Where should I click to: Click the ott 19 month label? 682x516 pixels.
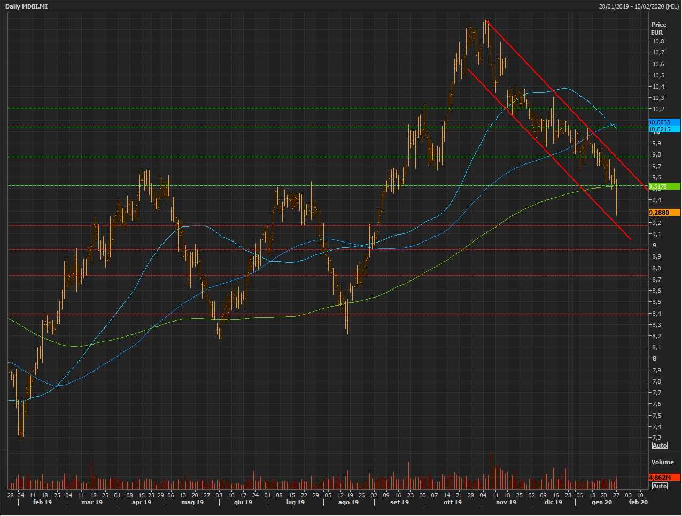[452, 502]
